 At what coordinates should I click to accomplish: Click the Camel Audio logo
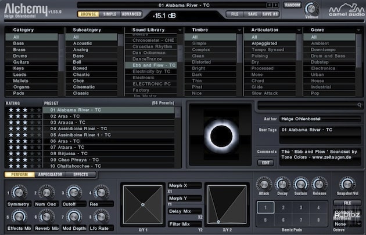coord(346,10)
